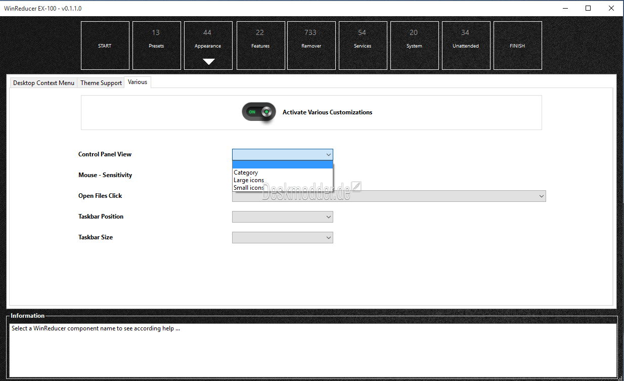Open the Unattended tile
The image size is (624, 381).
click(x=466, y=46)
